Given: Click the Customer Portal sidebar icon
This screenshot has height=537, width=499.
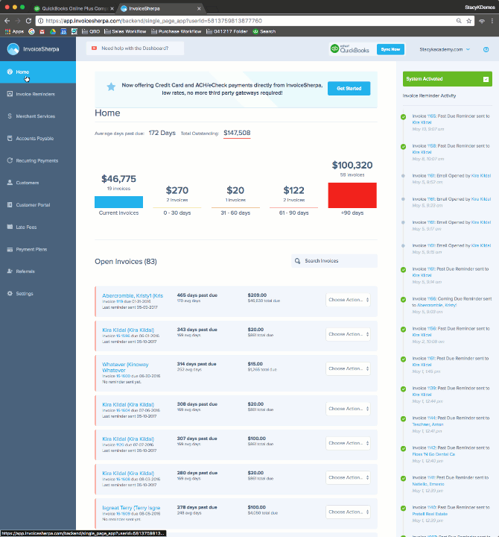Looking at the screenshot, I should [x=10, y=205].
